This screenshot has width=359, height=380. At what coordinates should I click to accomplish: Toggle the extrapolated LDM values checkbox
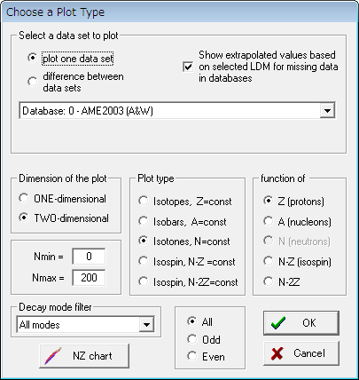188,67
